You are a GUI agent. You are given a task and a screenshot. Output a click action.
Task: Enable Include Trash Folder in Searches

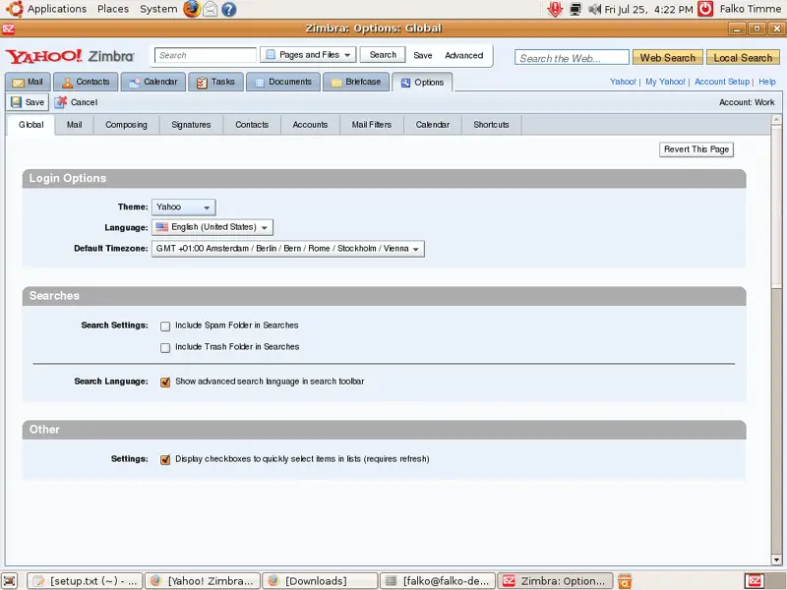pyautogui.click(x=165, y=348)
